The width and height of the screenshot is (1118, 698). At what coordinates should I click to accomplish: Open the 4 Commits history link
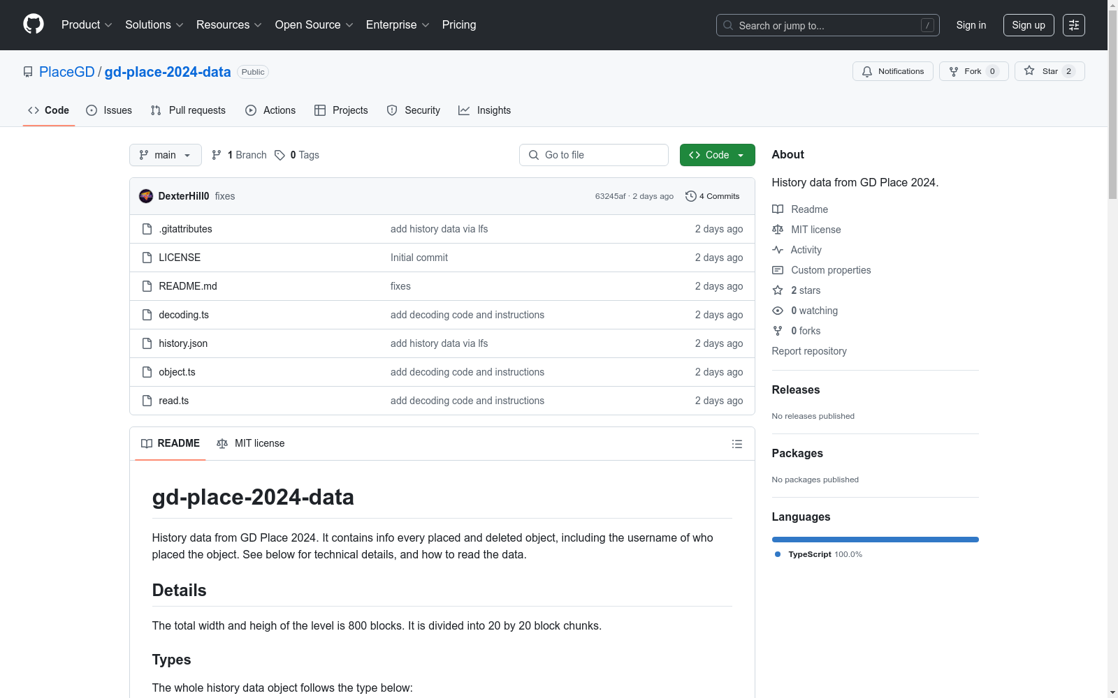point(713,196)
